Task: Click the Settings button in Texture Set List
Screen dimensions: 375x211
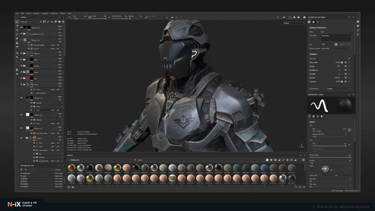Action: pos(58,170)
